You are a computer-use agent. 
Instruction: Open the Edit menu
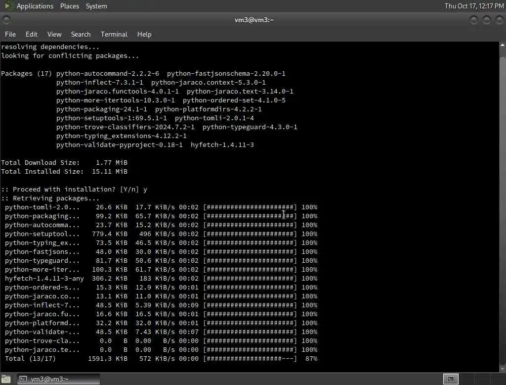pyautogui.click(x=31, y=34)
